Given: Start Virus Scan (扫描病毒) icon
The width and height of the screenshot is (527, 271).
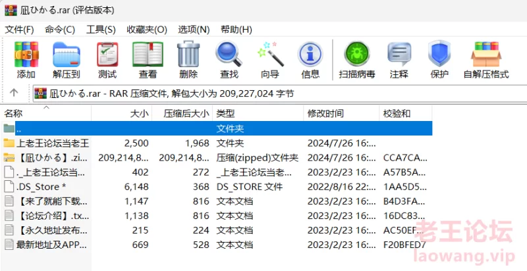Looking at the screenshot, I should (357, 55).
